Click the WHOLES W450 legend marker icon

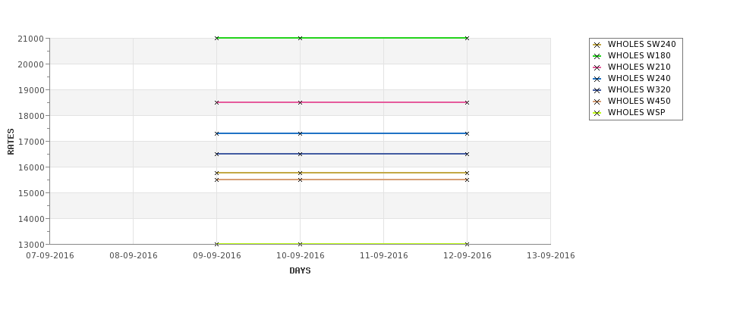(x=597, y=102)
